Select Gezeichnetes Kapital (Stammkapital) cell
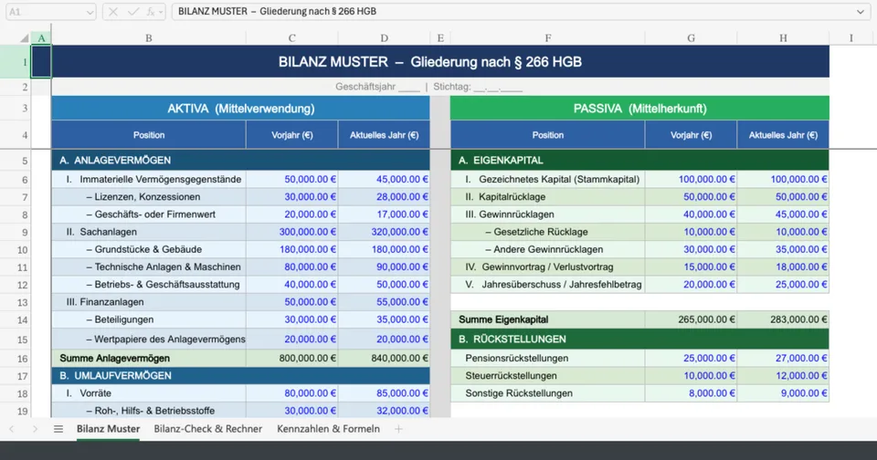The width and height of the screenshot is (877, 460). tap(547, 180)
